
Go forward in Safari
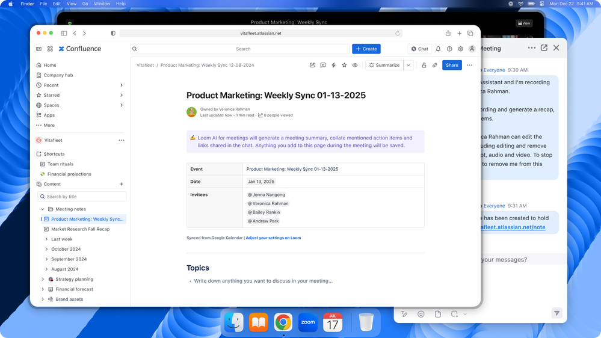pyautogui.click(x=84, y=33)
